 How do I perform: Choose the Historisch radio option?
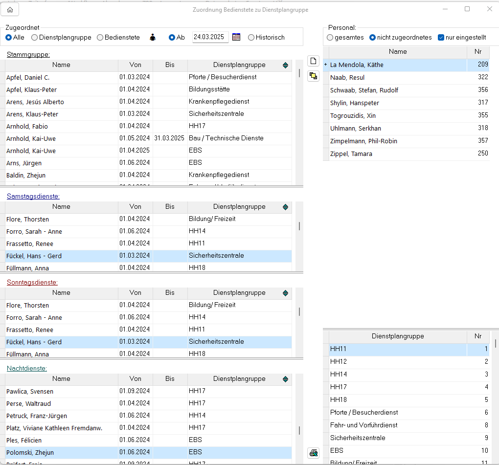[x=251, y=37]
